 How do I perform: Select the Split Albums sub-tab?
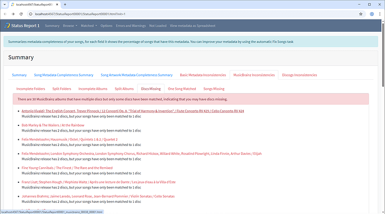point(124,89)
